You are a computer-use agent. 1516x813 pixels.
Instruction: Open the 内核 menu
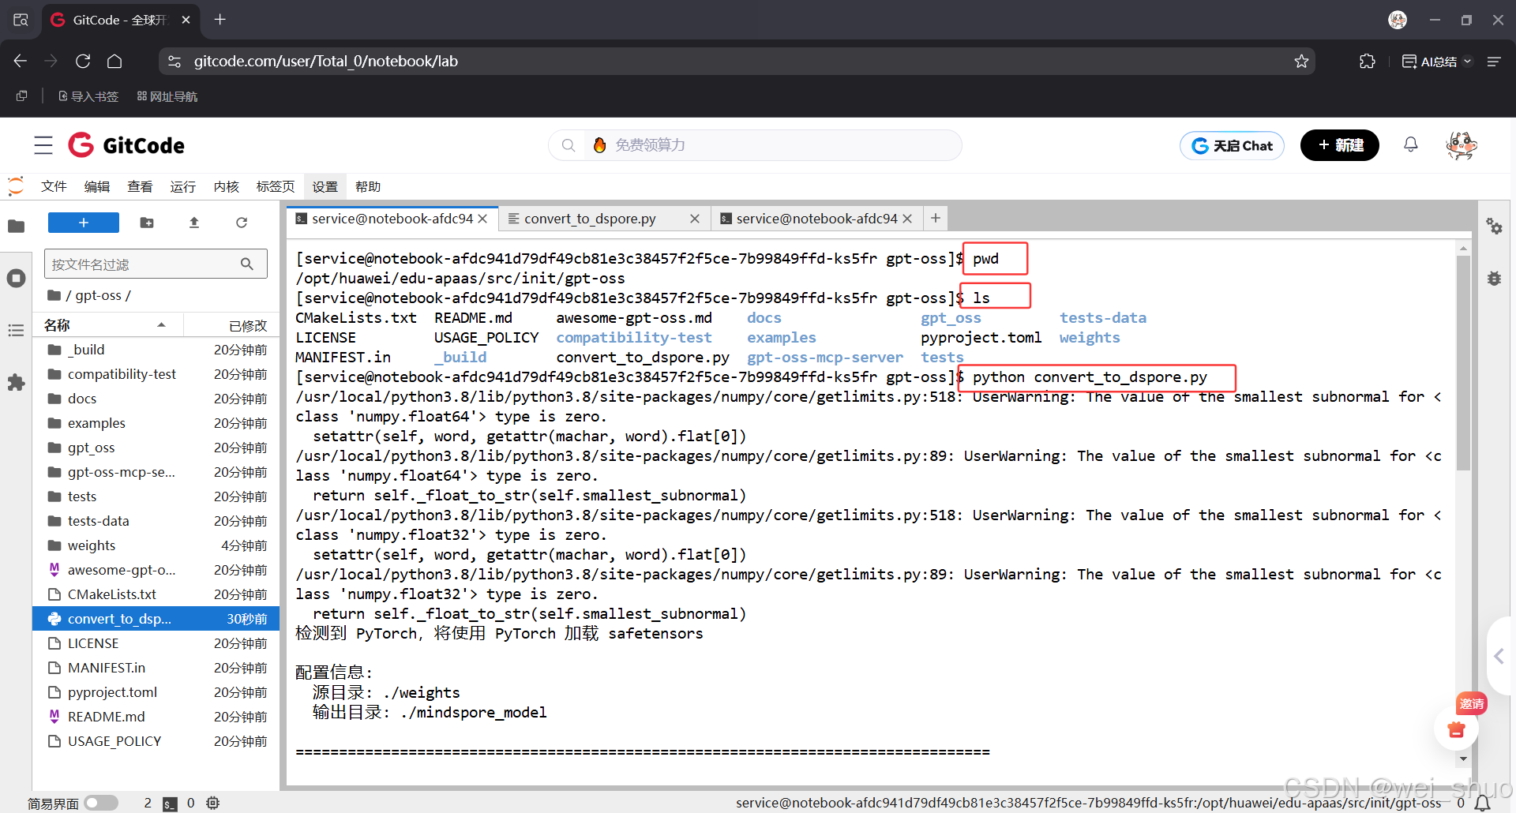226,186
